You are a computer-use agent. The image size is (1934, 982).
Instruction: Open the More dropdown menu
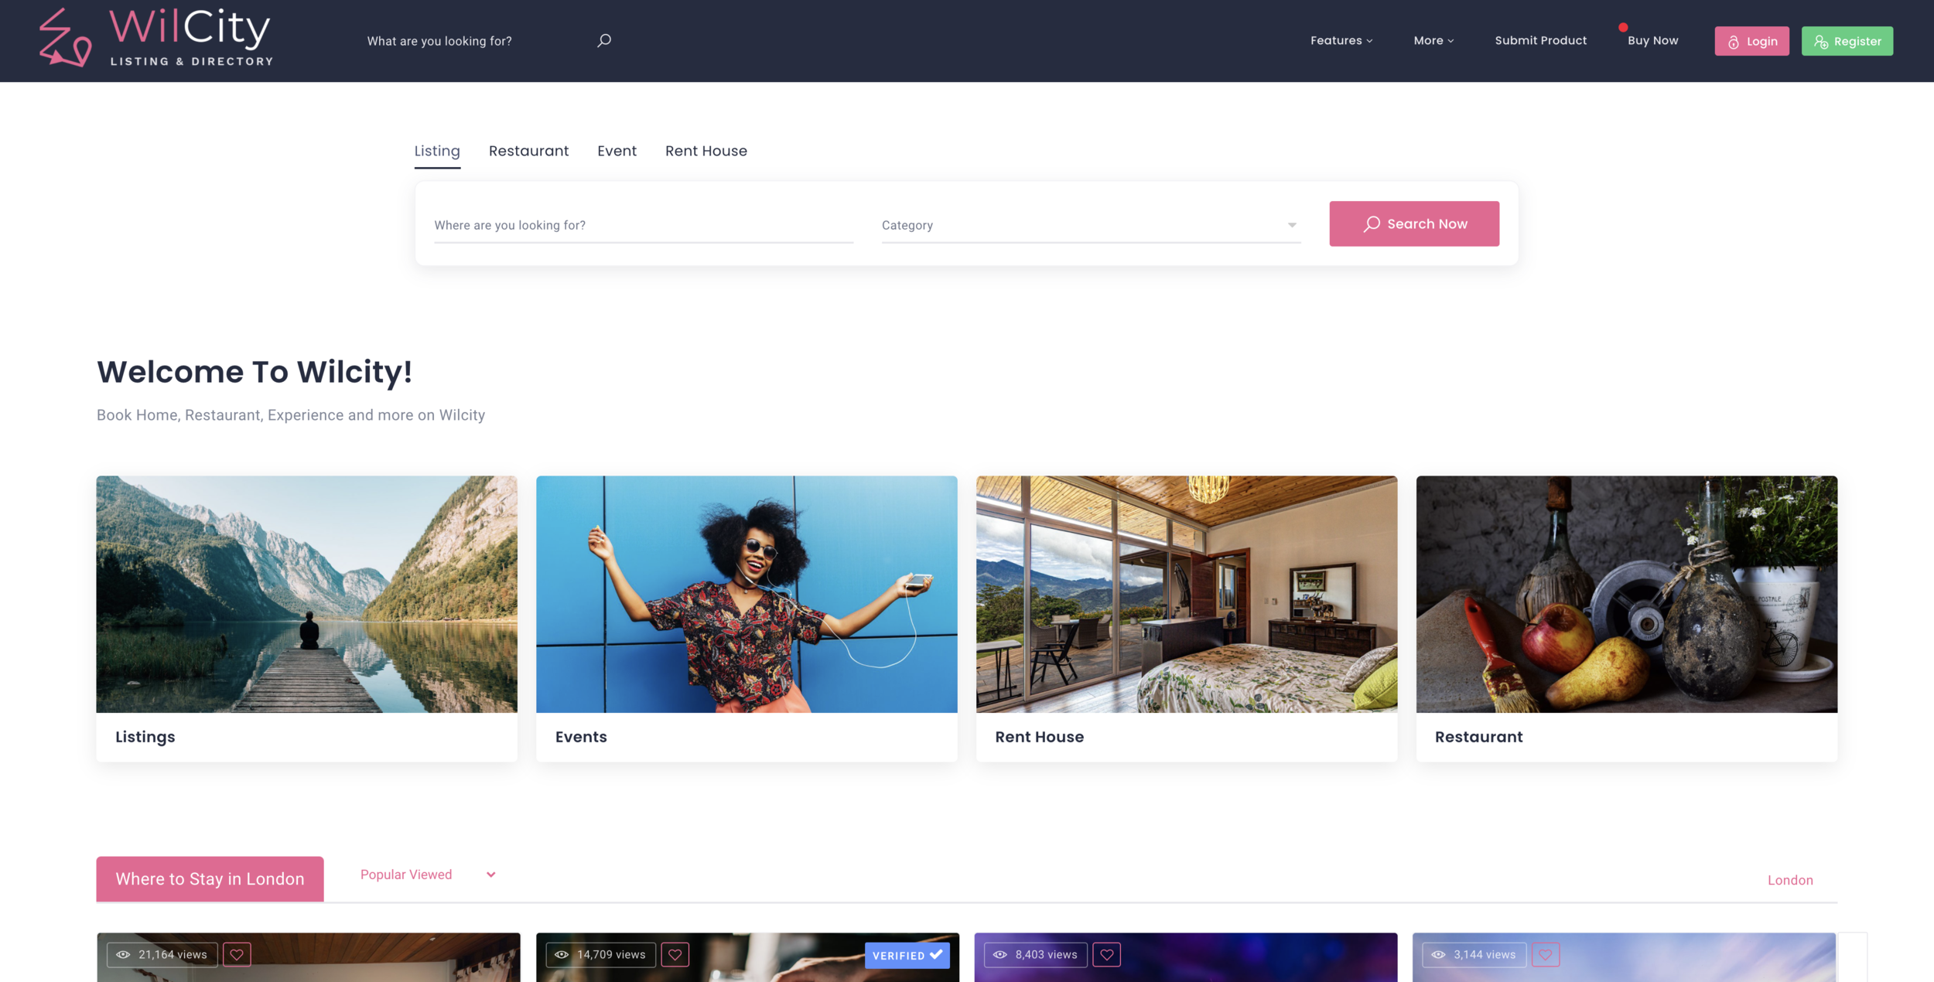click(1433, 40)
